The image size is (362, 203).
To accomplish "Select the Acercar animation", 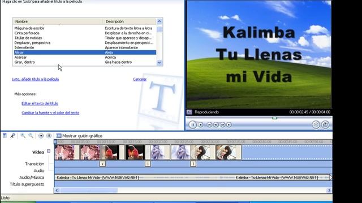I will (20, 57).
